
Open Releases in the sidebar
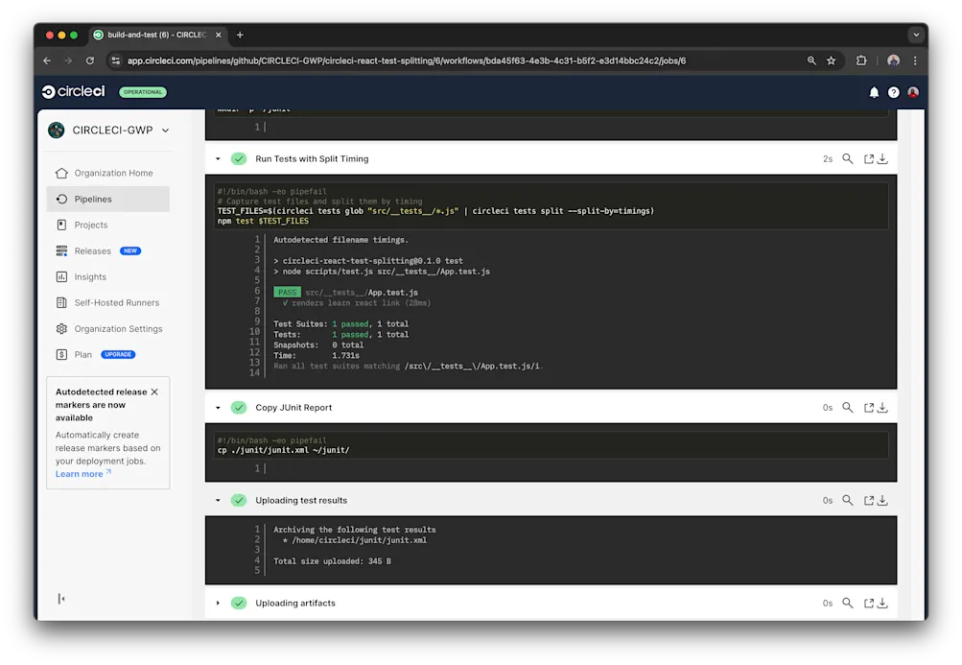pyautogui.click(x=108, y=251)
